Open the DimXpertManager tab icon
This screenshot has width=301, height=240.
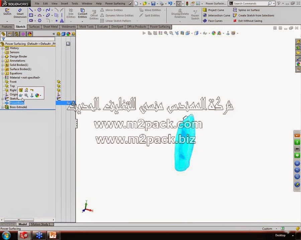(23, 34)
